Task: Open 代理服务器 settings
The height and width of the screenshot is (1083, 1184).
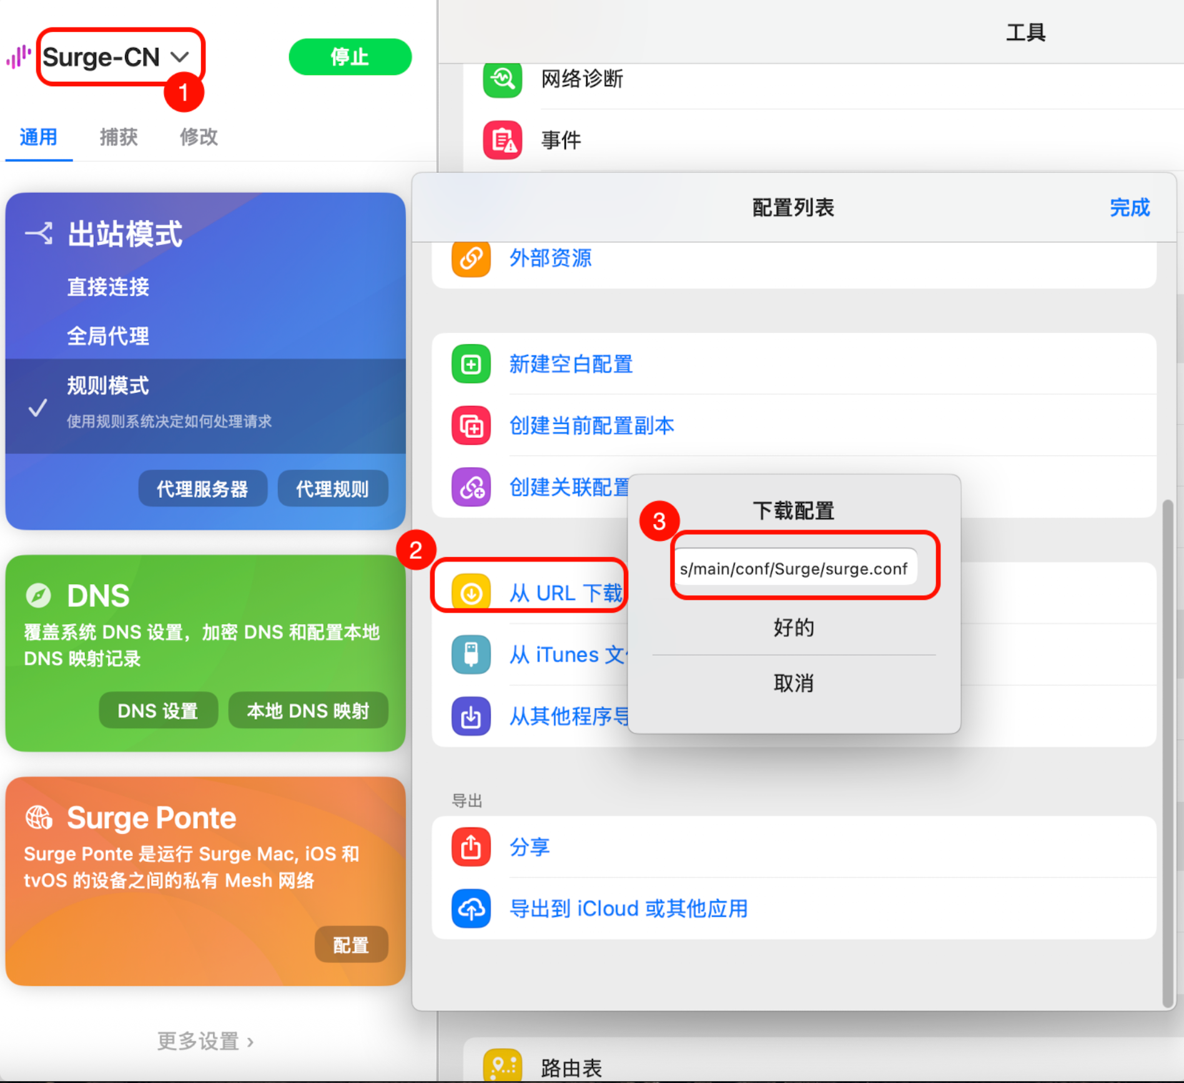Action: pos(202,488)
